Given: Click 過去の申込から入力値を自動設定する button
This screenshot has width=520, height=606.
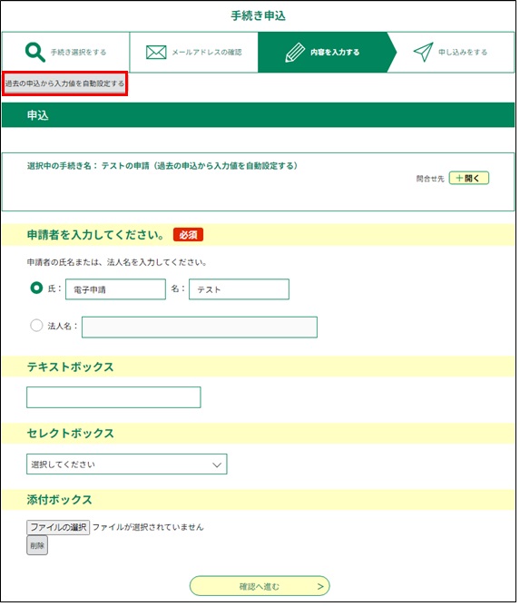Looking at the screenshot, I should coord(65,83).
